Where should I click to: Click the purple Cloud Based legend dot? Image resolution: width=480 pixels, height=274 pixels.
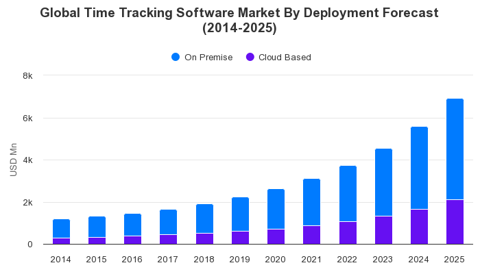[250, 57]
